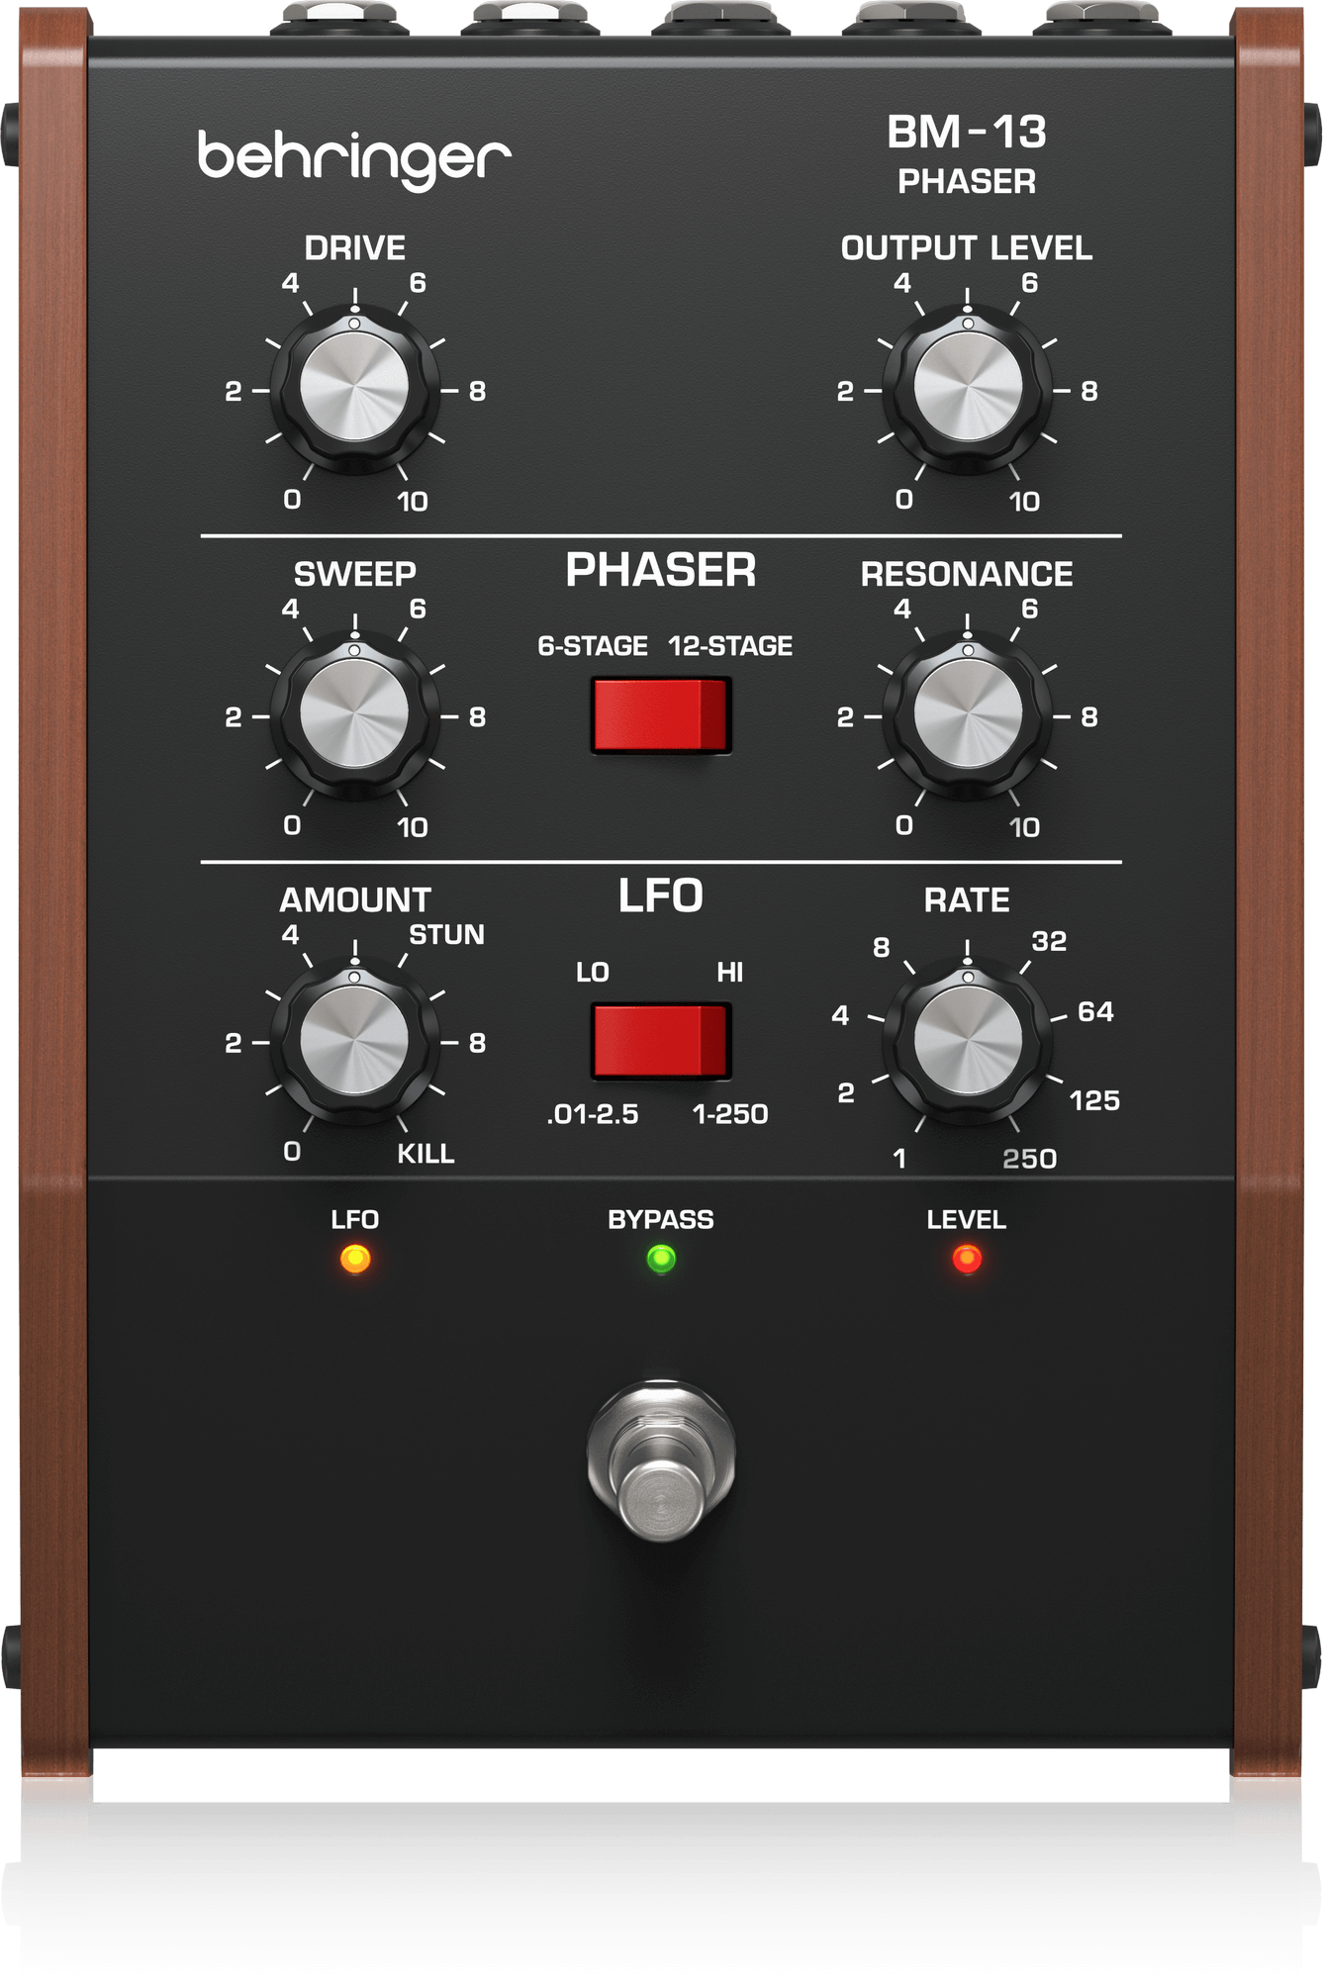Click the SWEEP knob

[x=354, y=713]
